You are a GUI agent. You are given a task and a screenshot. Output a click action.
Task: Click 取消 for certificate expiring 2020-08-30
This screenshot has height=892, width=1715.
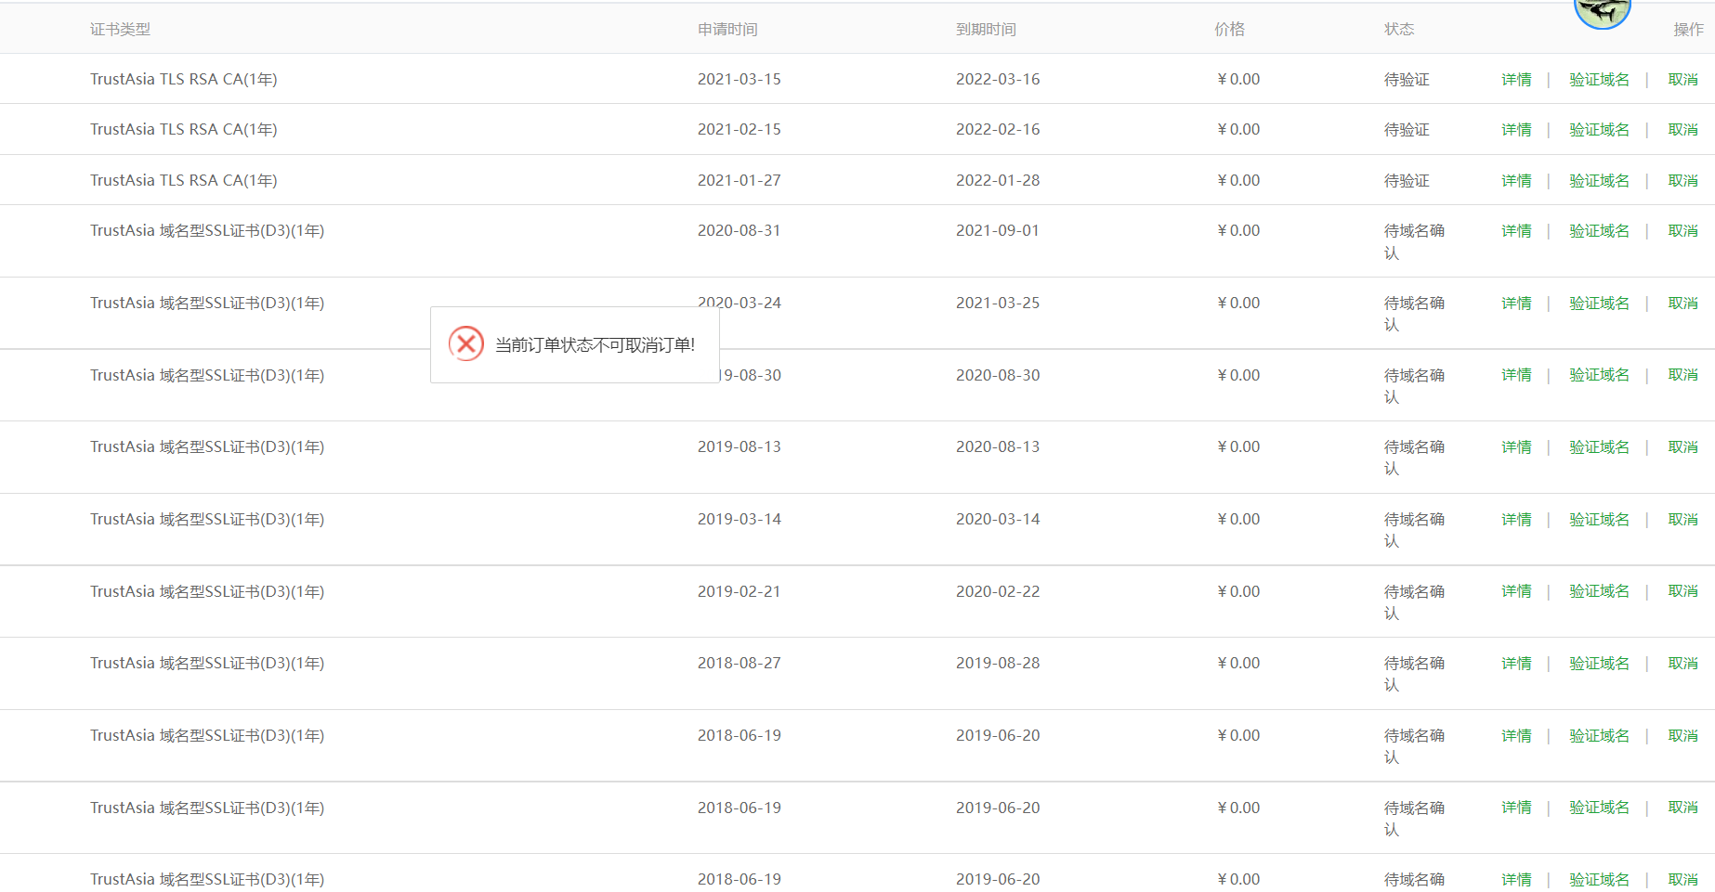(1682, 375)
